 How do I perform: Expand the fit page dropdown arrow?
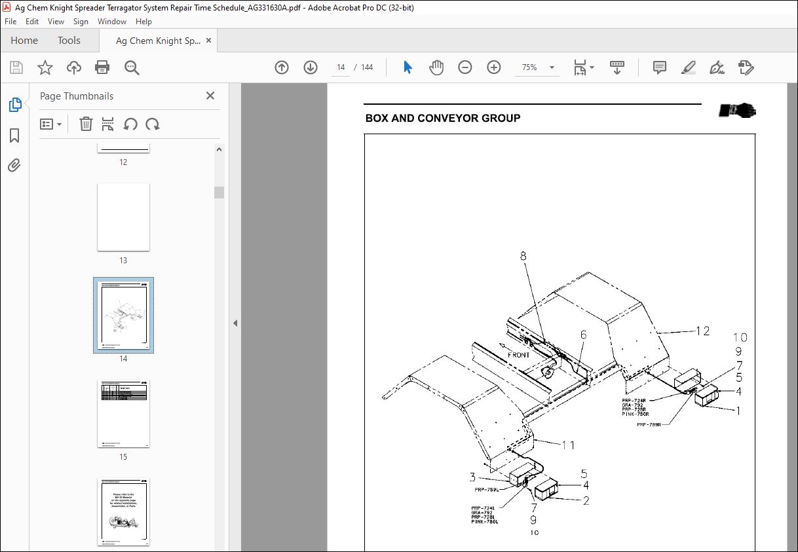[592, 67]
